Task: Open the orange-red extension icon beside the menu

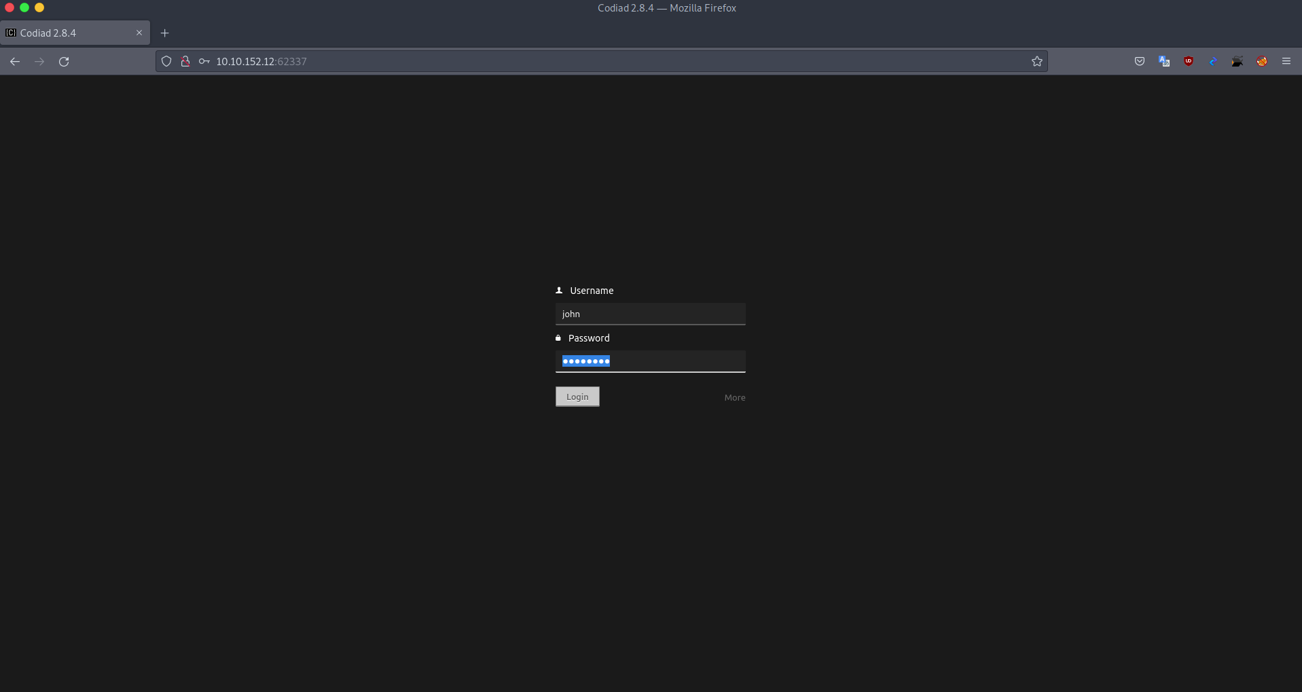Action: [1262, 62]
